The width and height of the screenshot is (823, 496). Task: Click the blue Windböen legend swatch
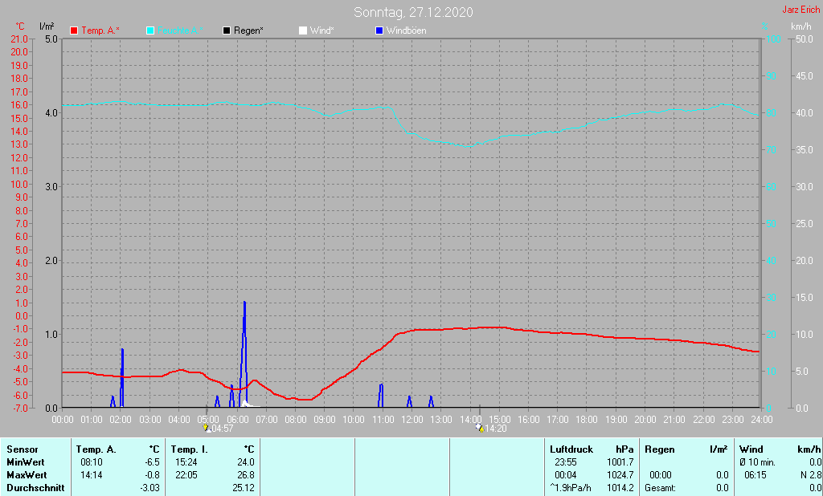(379, 31)
